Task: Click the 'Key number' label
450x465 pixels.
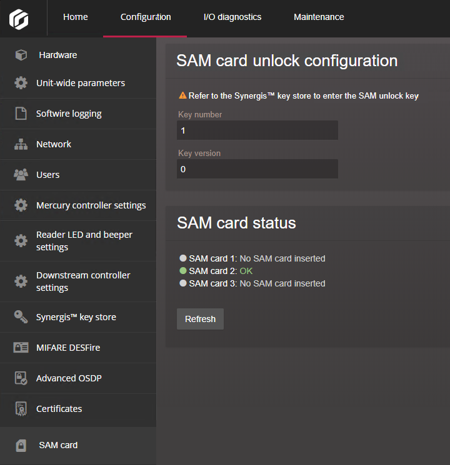Action: 200,114
